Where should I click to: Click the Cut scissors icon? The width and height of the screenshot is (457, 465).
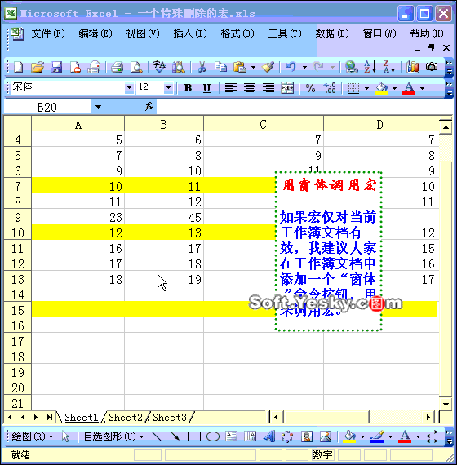202,67
